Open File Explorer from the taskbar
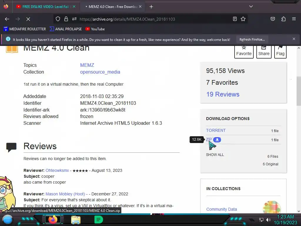Screen dimensions: 301x226 pyautogui.click(x=76, y=220)
